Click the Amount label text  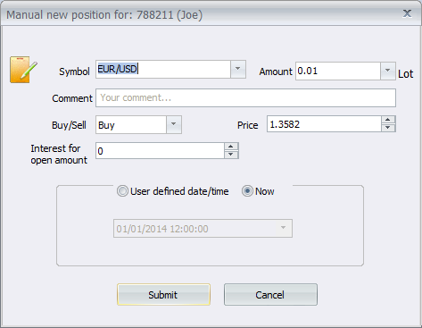click(x=276, y=71)
